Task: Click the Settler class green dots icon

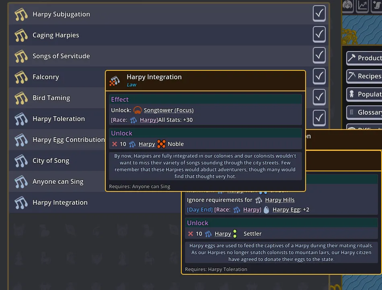Action: 235,234
